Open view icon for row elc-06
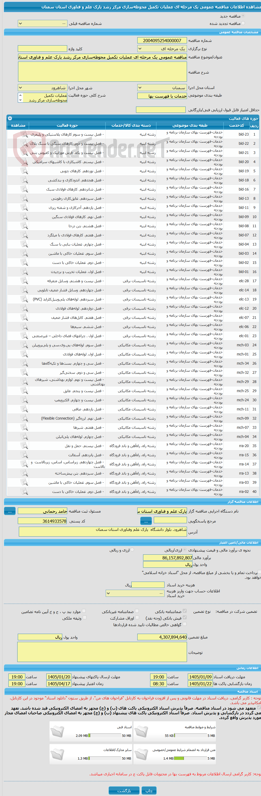The height and width of the screenshot is (796, 261). (24, 327)
